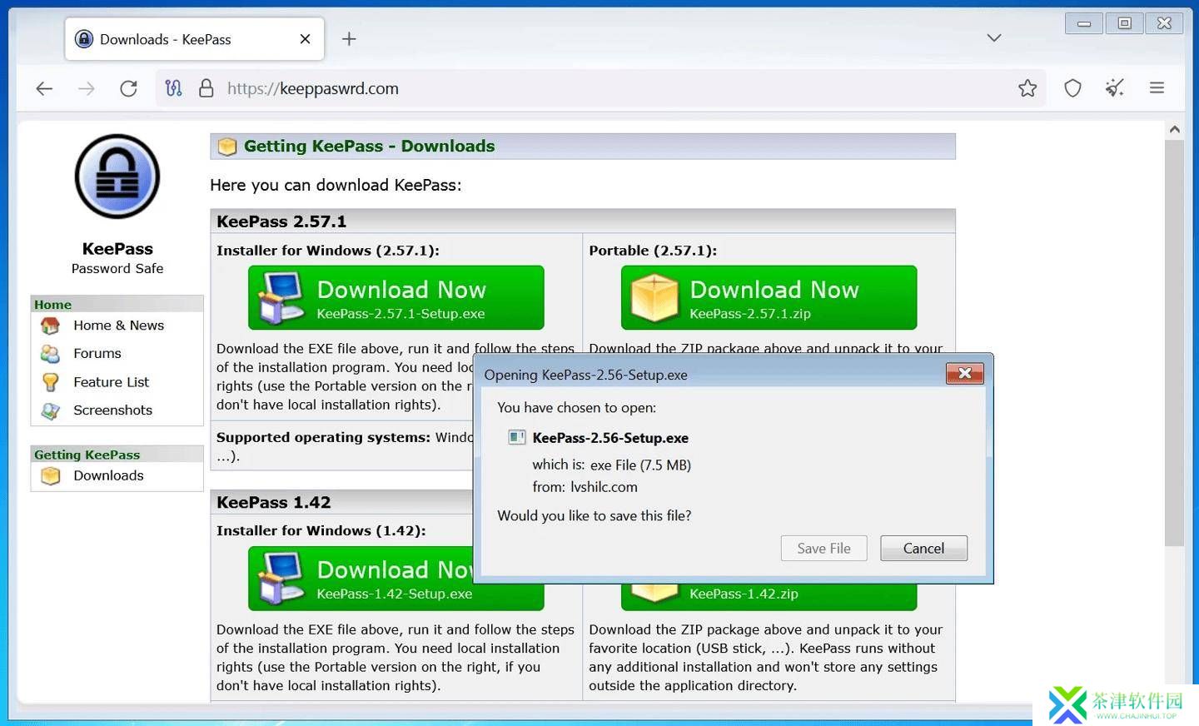Viewport: 1199px width, 726px height.
Task: Open the Downloads sidebar link
Action: tap(108, 475)
